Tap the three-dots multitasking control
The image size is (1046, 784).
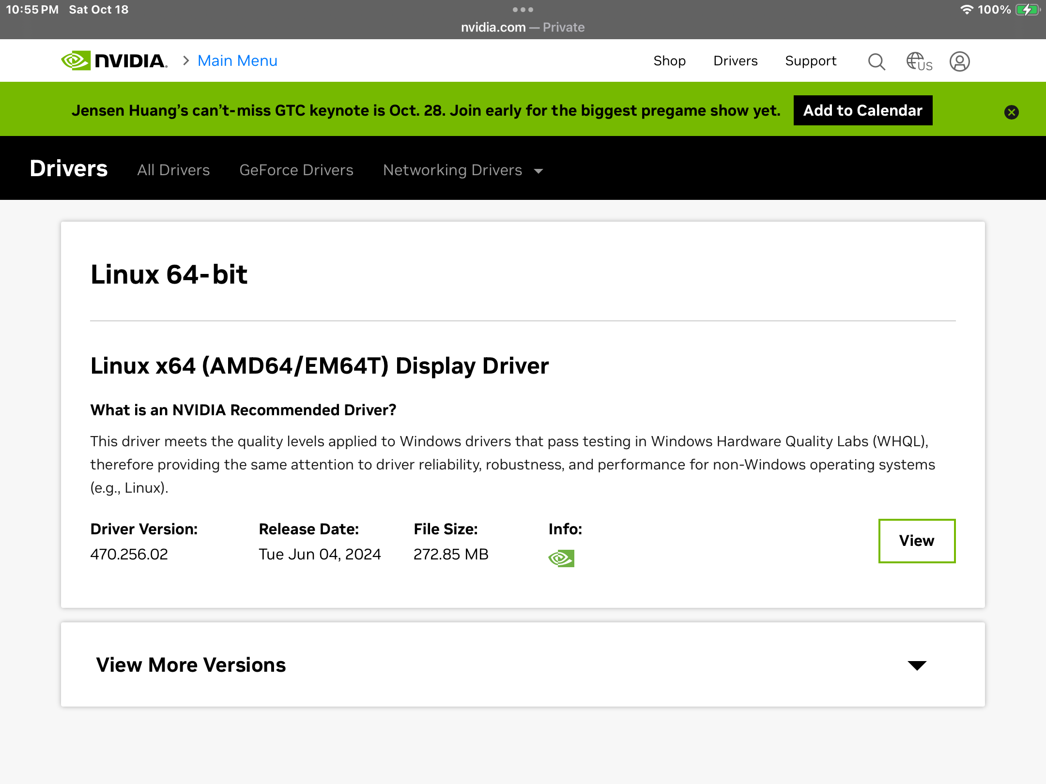click(x=523, y=9)
